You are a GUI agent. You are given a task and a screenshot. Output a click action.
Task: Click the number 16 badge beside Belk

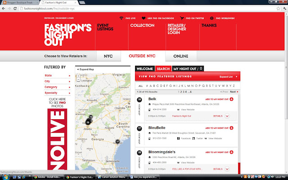(x=139, y=100)
